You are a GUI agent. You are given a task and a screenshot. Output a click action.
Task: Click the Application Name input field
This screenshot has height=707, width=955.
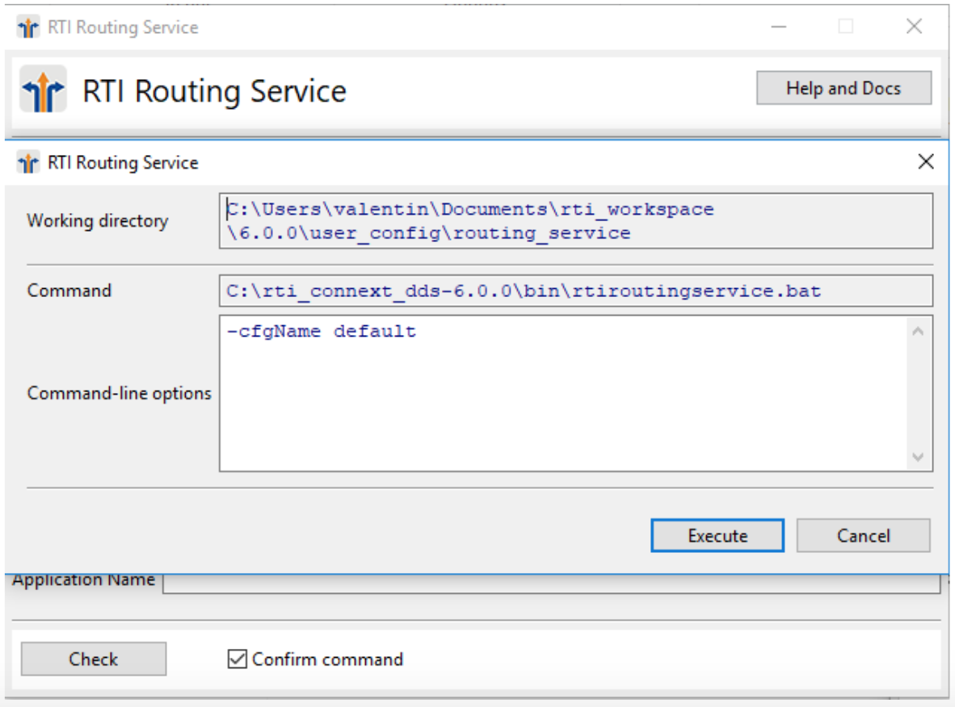coord(552,583)
